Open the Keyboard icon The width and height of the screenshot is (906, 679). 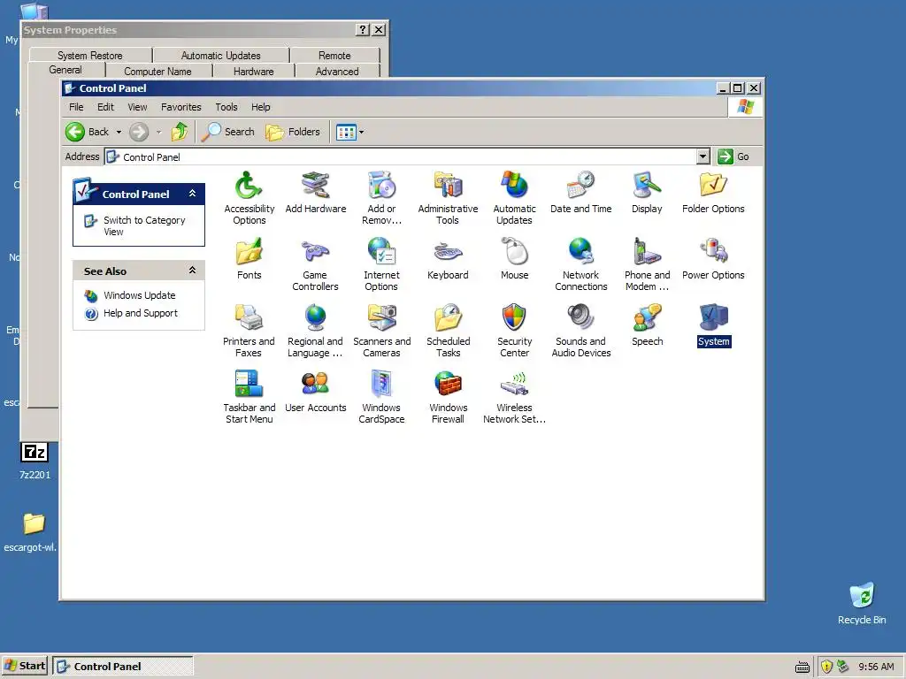pos(448,259)
